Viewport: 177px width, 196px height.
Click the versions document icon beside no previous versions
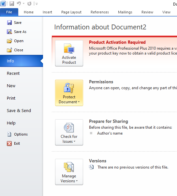click(x=91, y=167)
